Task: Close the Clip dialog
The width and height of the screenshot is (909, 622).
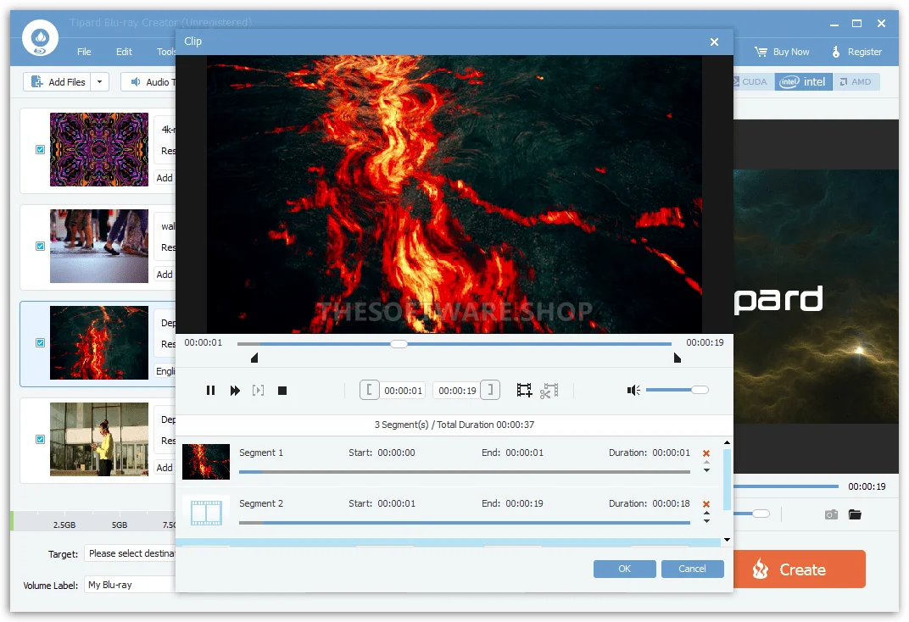Action: point(714,42)
